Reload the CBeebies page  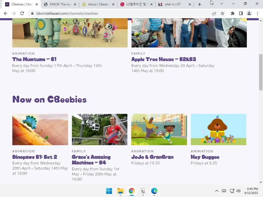pos(22,13)
